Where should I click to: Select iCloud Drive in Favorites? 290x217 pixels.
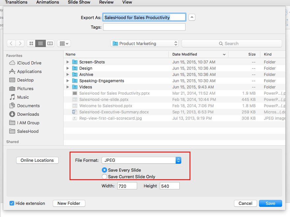pyautogui.click(x=25, y=63)
